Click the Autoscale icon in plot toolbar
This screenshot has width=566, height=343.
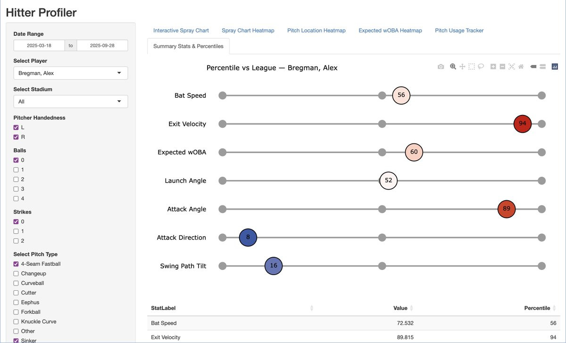click(x=512, y=67)
